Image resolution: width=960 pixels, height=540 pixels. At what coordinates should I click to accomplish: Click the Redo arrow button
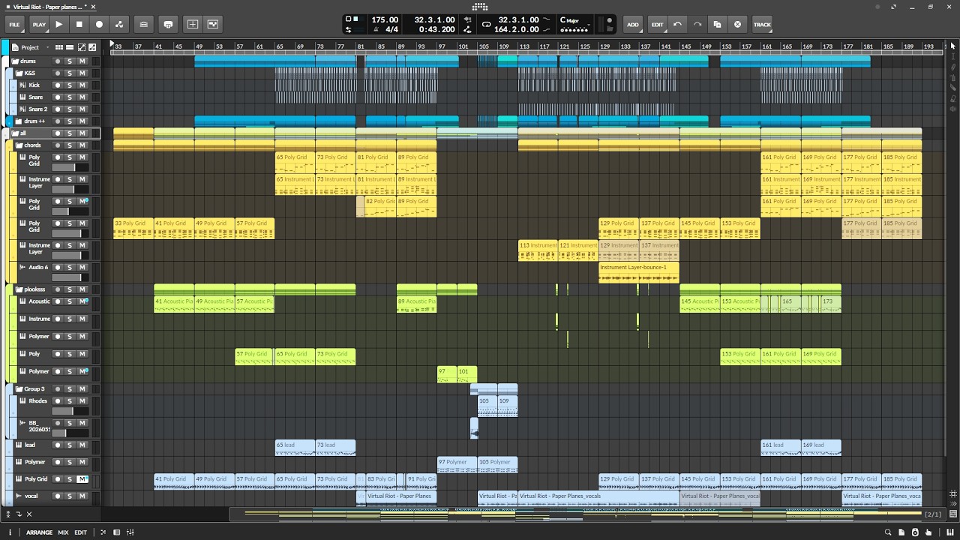pyautogui.click(x=697, y=24)
